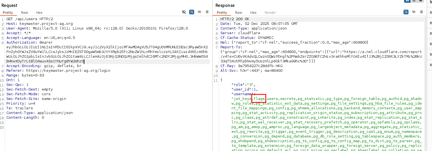
Task: Select the top-bottom split layout icon
Action: coord(414,1)
